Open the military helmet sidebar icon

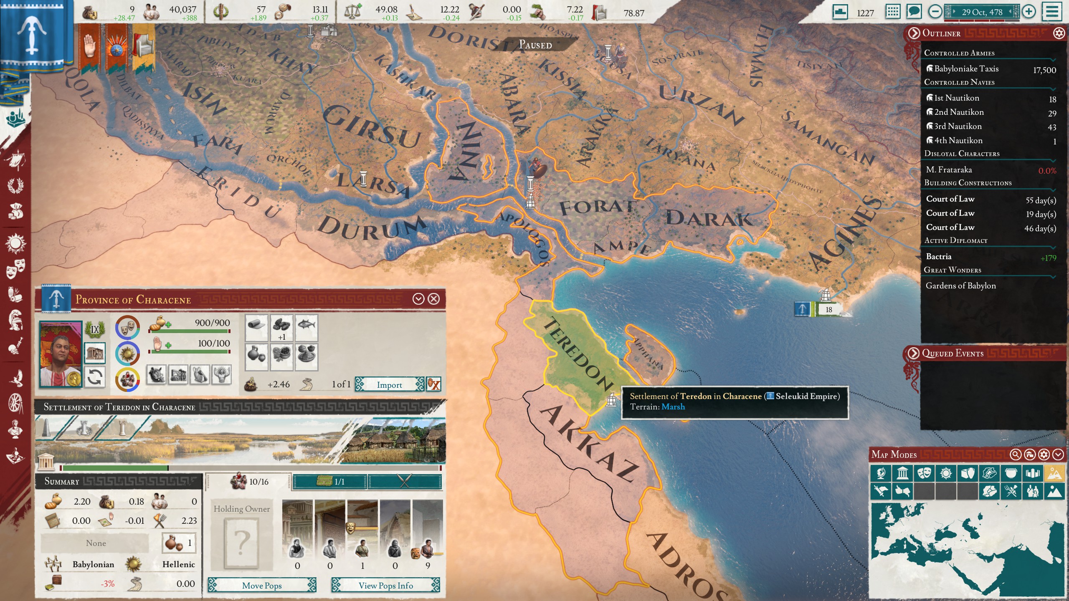(x=15, y=320)
